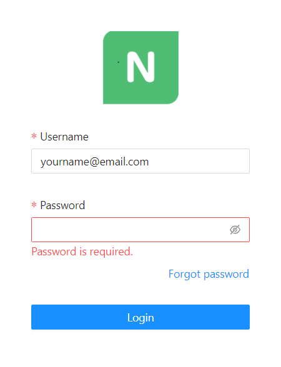This screenshot has width=281, height=367.
Task: Submit the form via Login
Action: click(x=140, y=317)
